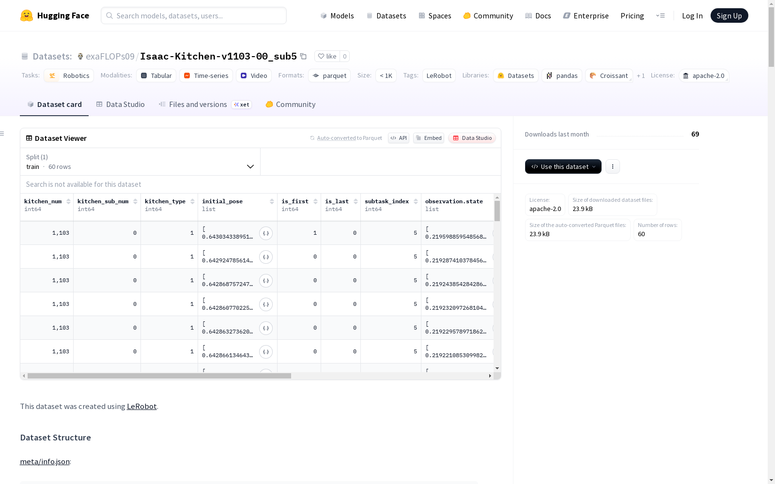Open Enterprise in top navigation

tap(586, 15)
